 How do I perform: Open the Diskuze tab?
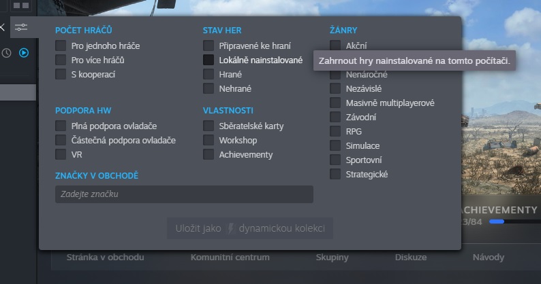(x=410, y=258)
